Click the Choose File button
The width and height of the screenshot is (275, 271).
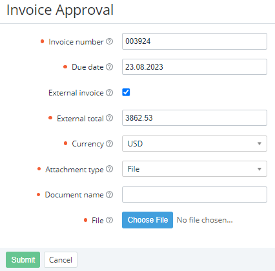[147, 220]
